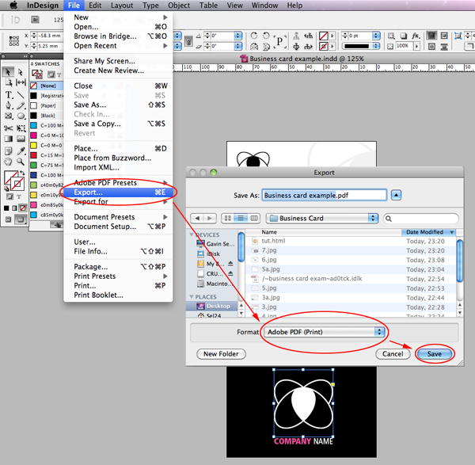
Task: Toggle reference point locator grid
Action: [x=14, y=40]
